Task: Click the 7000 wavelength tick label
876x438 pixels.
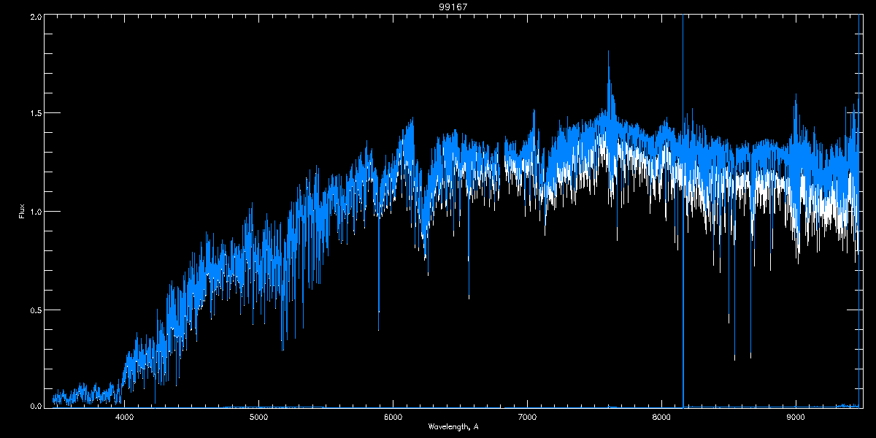Action: coord(527,417)
